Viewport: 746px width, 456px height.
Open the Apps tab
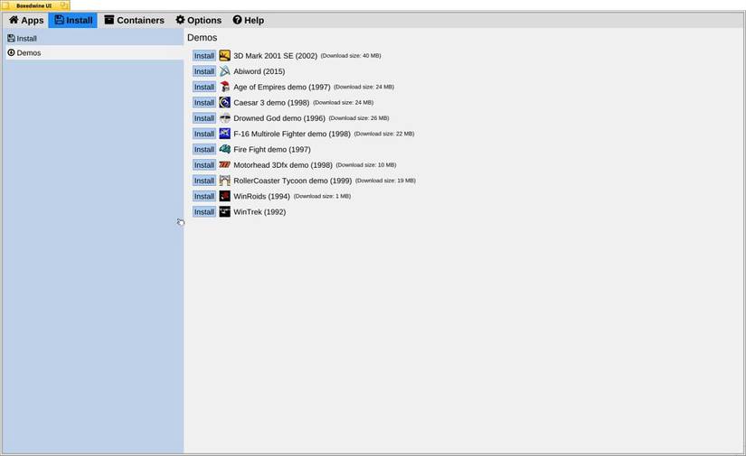[x=26, y=21]
